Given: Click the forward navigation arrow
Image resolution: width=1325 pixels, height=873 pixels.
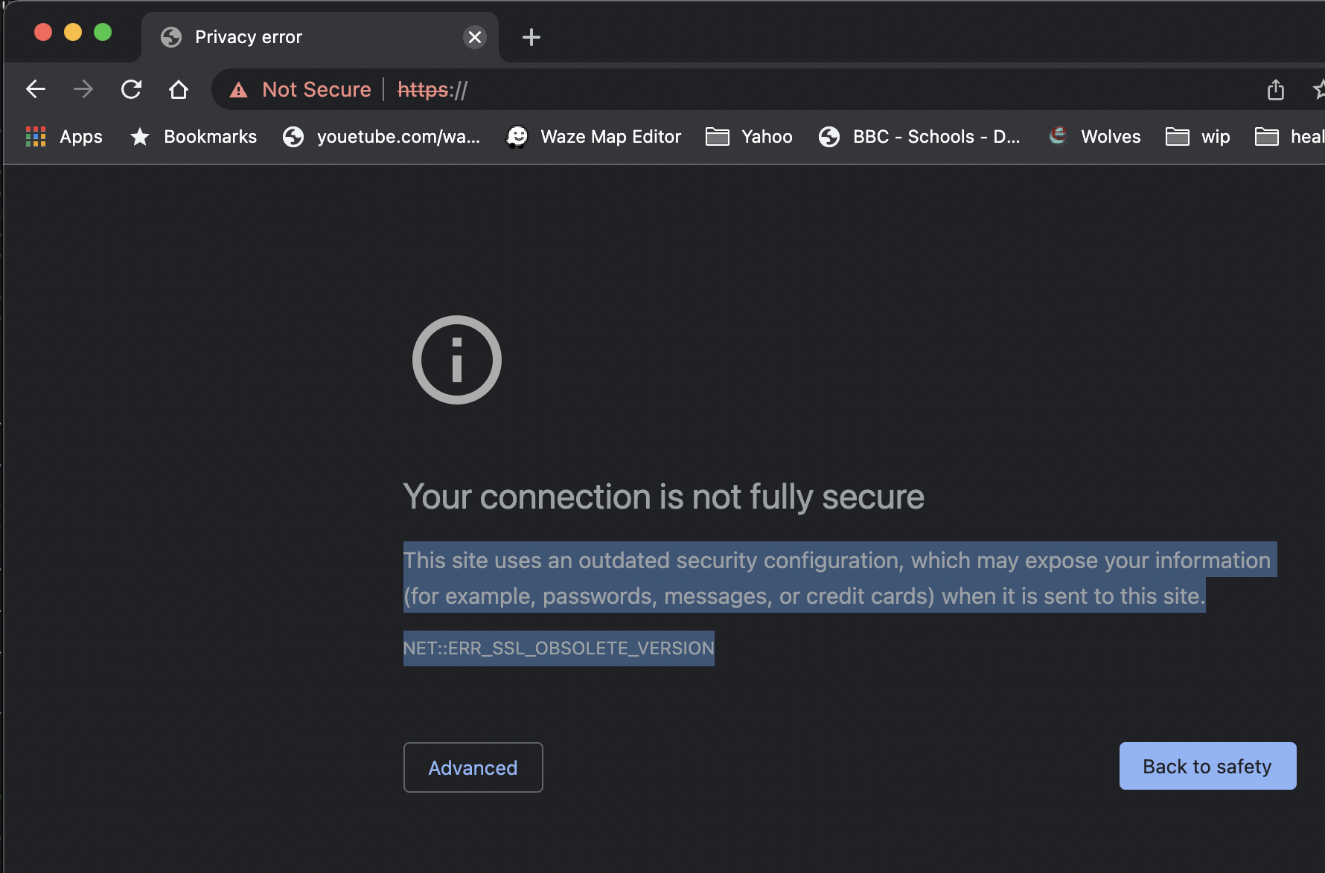Looking at the screenshot, I should (x=83, y=90).
